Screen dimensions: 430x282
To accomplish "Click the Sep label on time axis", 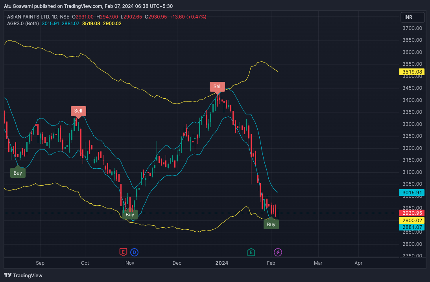I will pos(40,263).
